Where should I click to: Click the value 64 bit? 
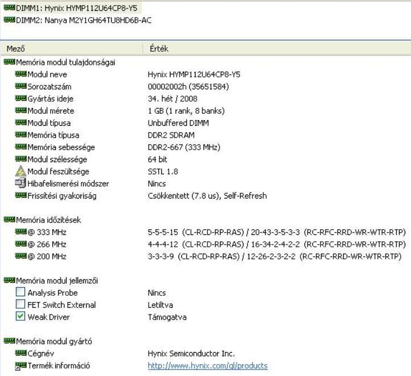coord(157,159)
